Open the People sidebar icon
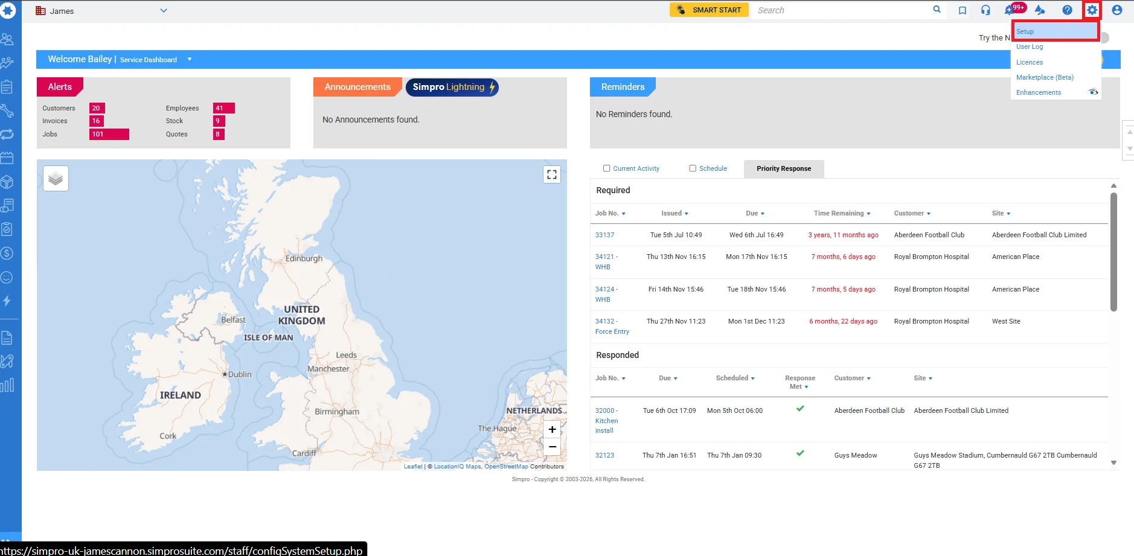 pos(7,39)
